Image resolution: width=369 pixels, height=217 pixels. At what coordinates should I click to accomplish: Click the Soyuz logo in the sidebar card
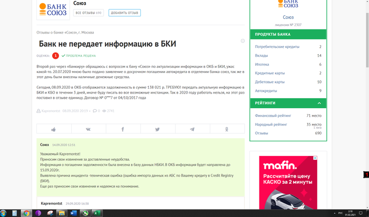pyautogui.click(x=288, y=4)
